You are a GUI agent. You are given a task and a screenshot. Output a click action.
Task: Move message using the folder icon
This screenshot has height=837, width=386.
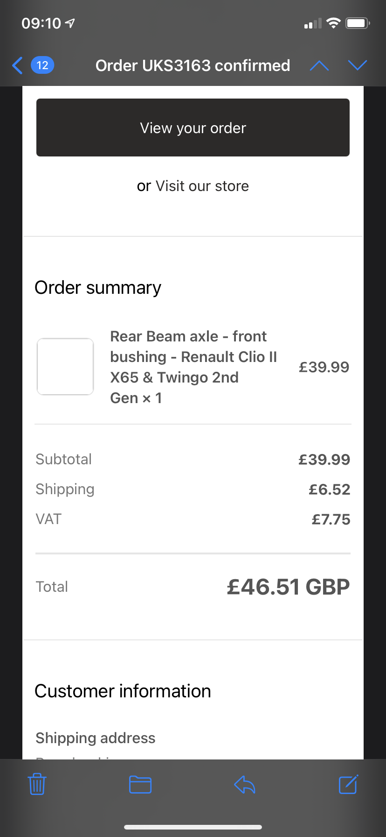140,784
